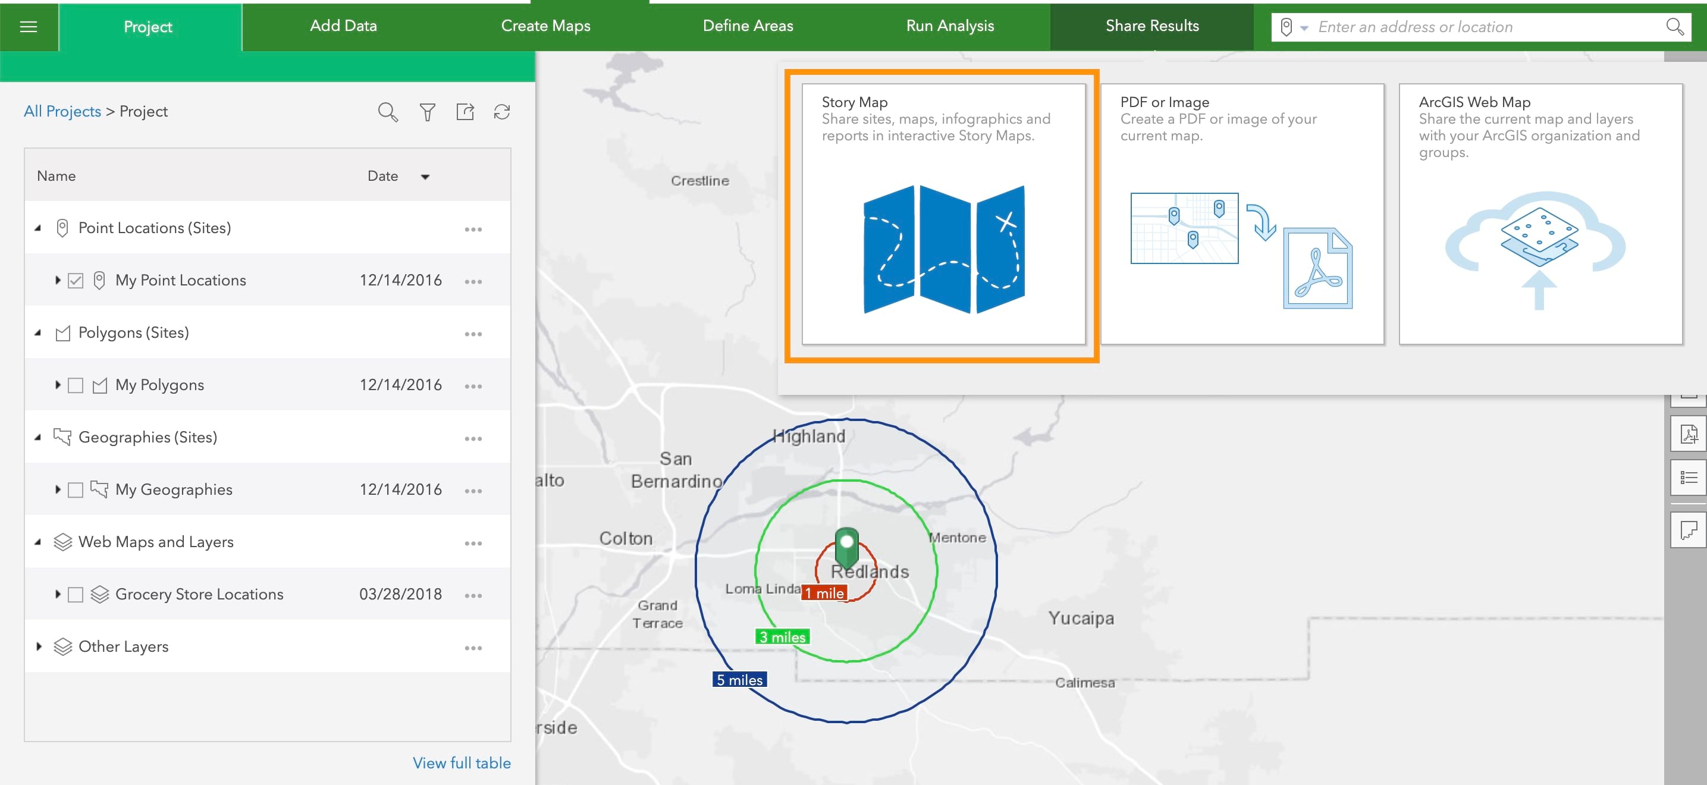
Task: Click the All Projects breadcrumb link
Action: 62,111
